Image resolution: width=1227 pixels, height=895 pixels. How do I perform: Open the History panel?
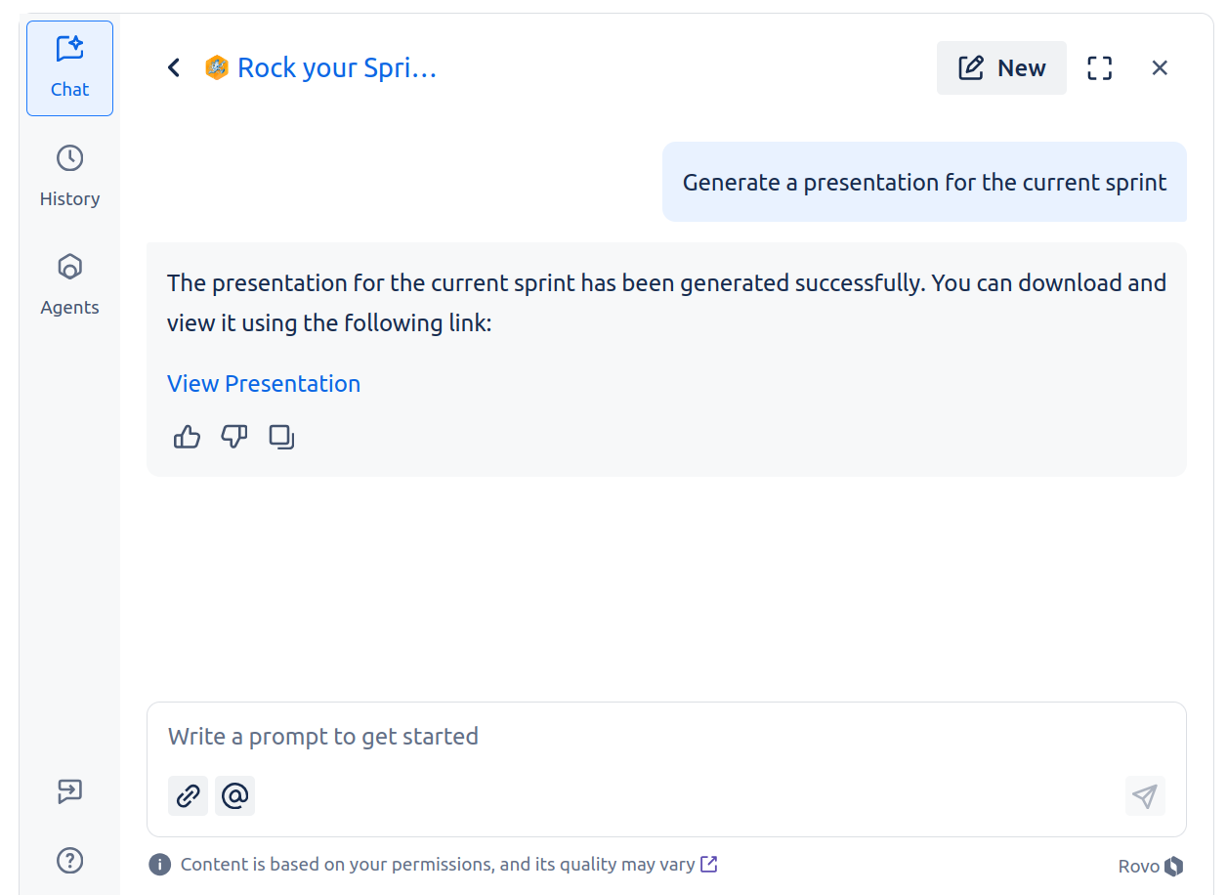coord(69,176)
